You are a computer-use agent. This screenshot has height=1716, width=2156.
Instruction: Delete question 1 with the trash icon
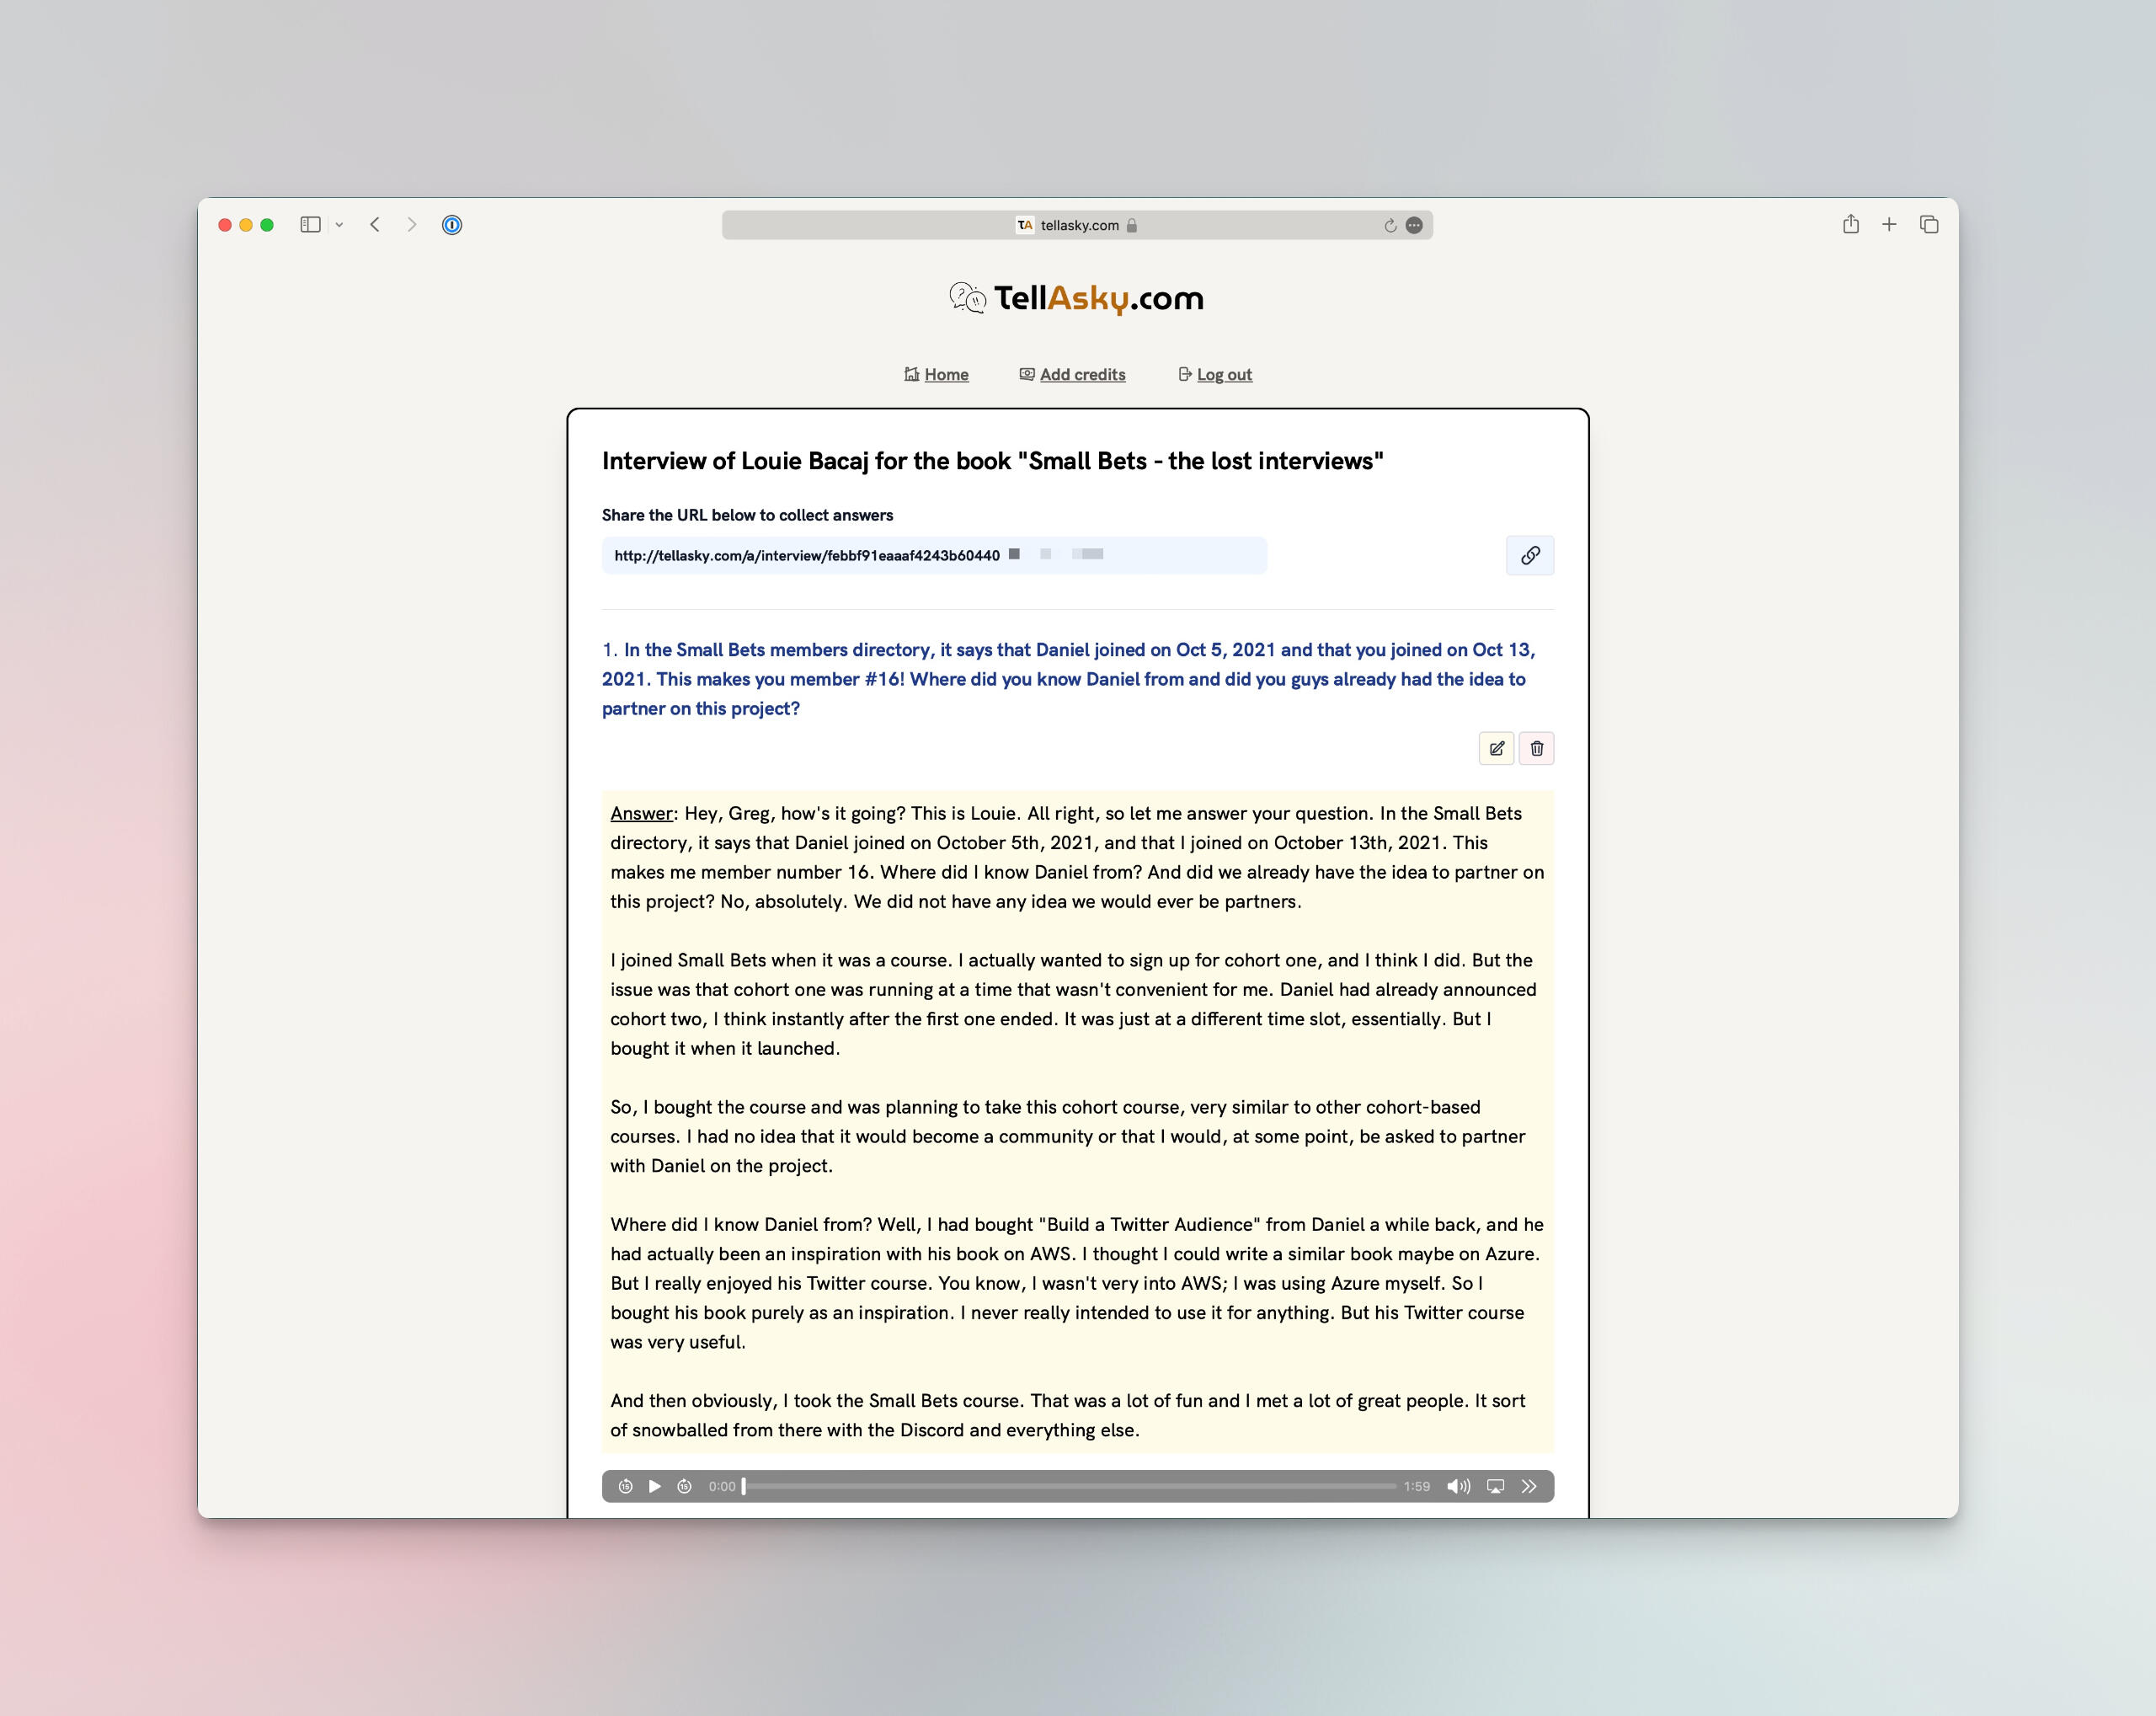click(1537, 748)
